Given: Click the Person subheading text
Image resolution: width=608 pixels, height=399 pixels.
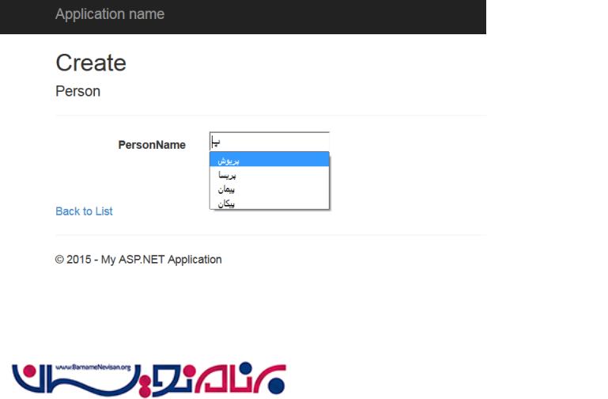Looking at the screenshot, I should point(78,91).
